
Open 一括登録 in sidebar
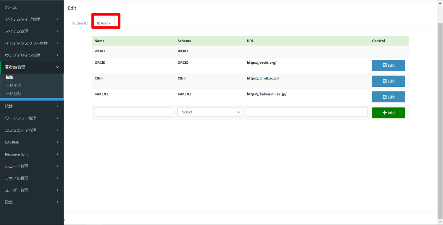pos(14,93)
